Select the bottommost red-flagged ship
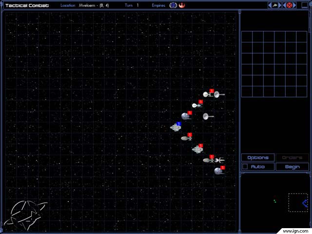312x234 pixels. tap(218, 171)
